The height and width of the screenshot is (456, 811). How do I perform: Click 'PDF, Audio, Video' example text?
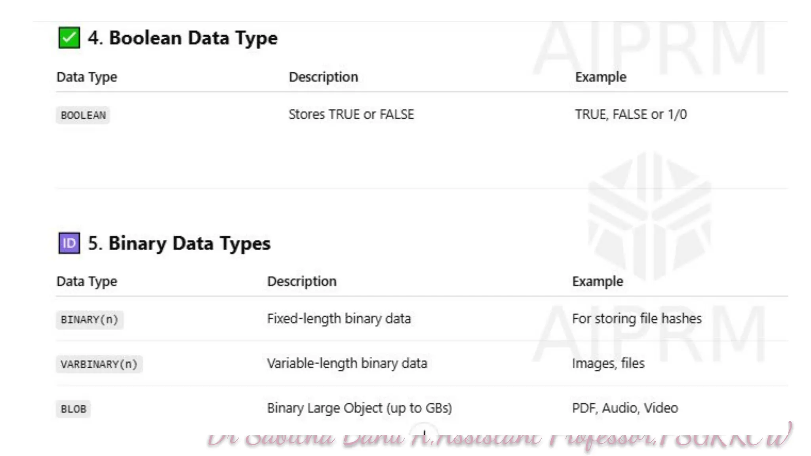[x=625, y=408]
